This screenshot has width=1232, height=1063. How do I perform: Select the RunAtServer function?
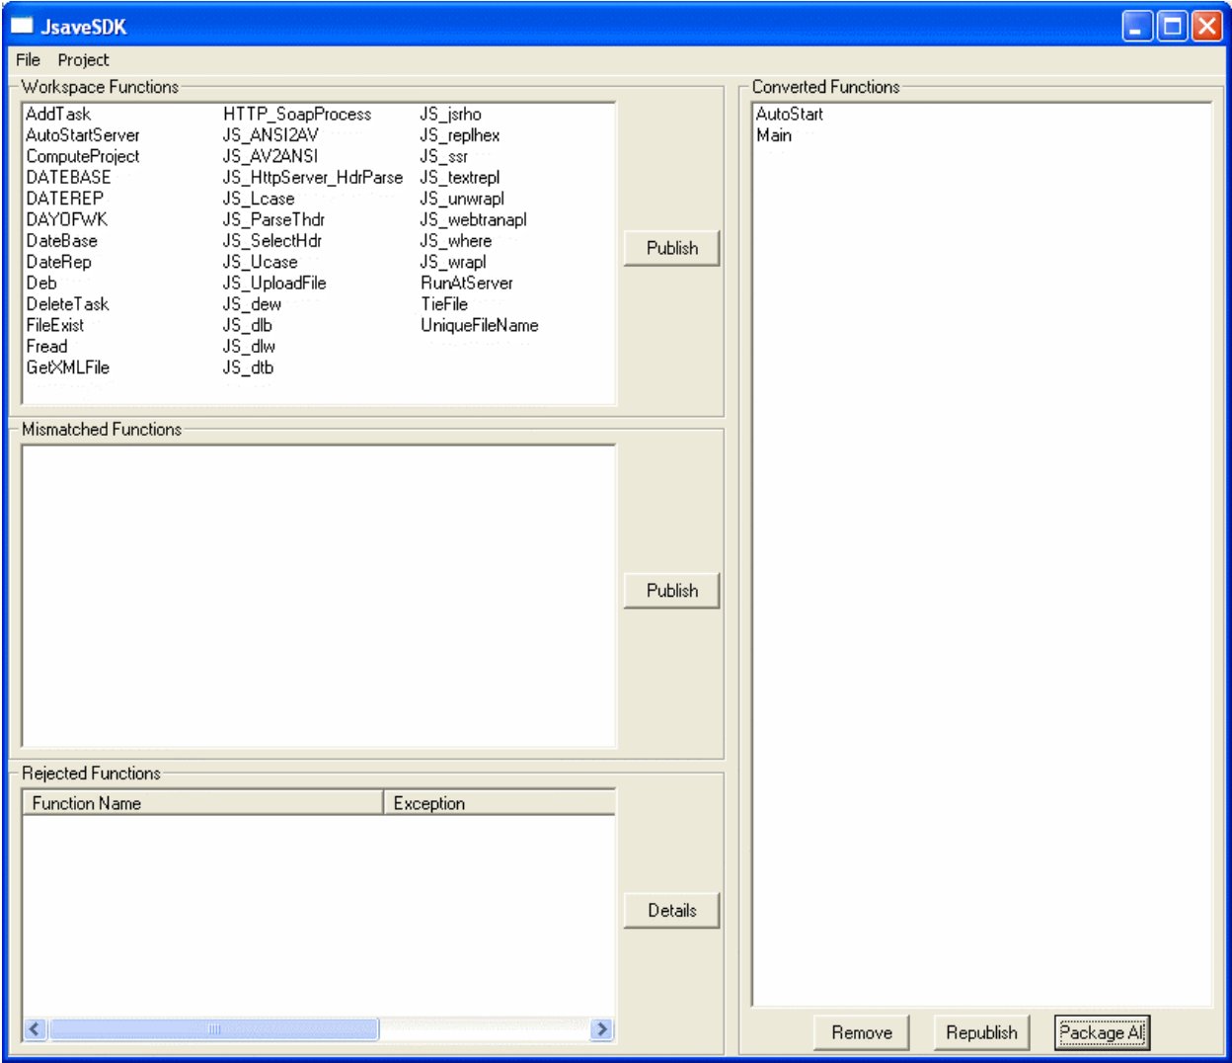click(x=467, y=283)
